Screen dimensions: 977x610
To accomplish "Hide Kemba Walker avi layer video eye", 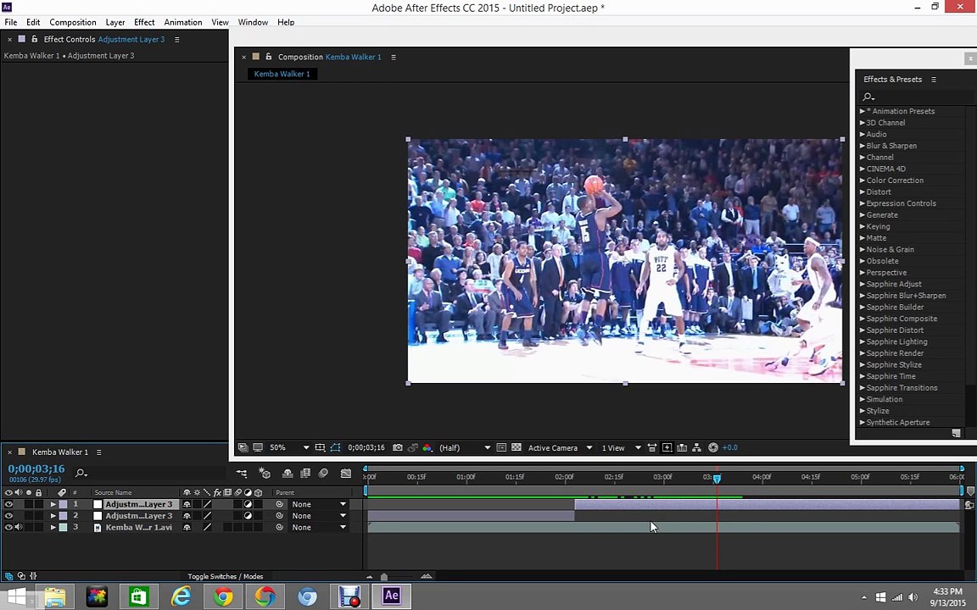I will click(8, 527).
